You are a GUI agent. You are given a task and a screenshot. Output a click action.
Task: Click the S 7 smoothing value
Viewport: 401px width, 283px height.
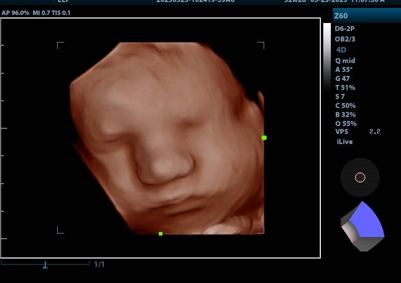coord(340,96)
